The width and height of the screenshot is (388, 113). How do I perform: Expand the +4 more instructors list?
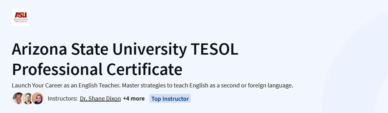134,99
